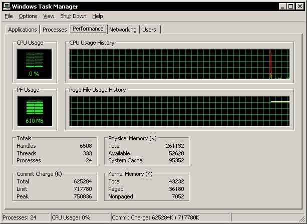The width and height of the screenshot is (307, 224).
Task: Switch to the Users tab
Action: point(149,30)
